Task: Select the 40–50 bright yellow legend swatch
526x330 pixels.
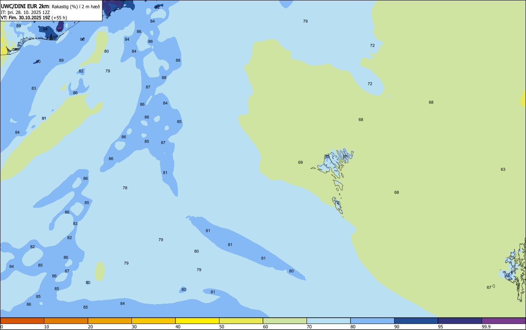Action: click(197, 321)
